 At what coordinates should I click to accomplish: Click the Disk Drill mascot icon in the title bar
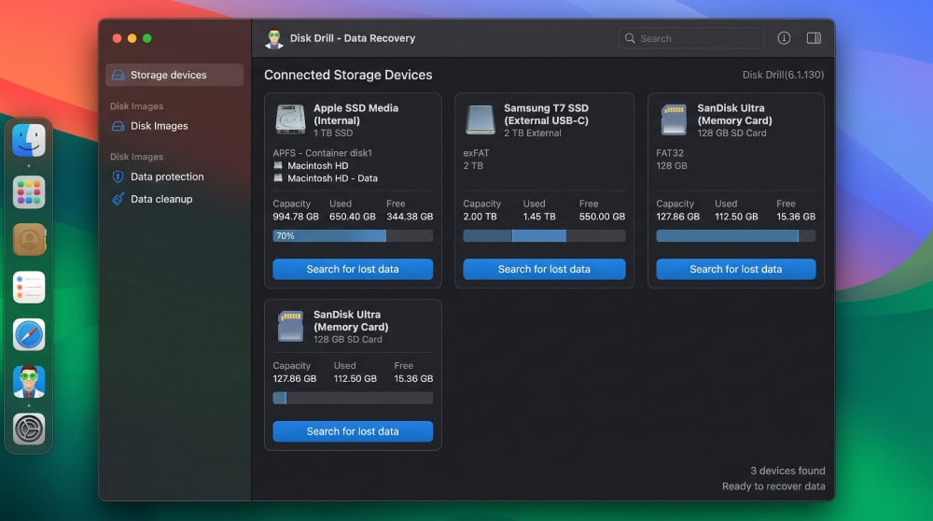(273, 38)
